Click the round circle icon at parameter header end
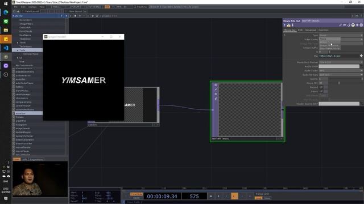Viewport: 364px width, 204px height. (x=361, y=25)
